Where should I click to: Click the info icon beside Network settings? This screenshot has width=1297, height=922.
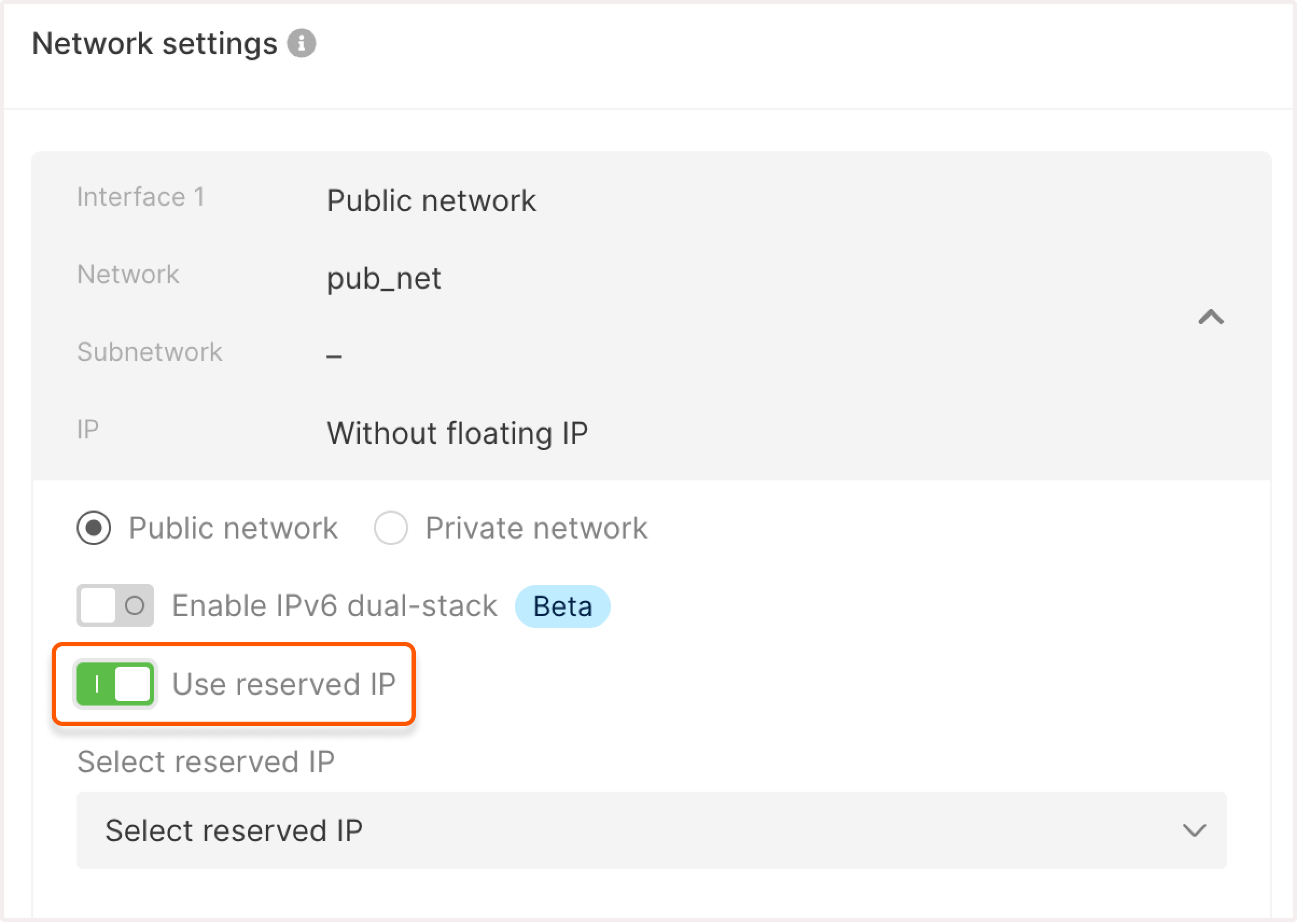[301, 42]
